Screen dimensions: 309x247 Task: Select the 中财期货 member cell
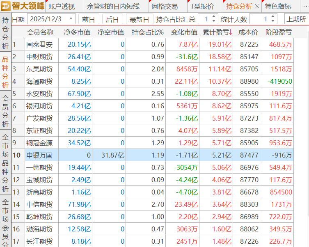pyautogui.click(x=41, y=57)
